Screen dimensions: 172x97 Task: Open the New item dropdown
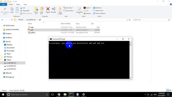(68, 8)
